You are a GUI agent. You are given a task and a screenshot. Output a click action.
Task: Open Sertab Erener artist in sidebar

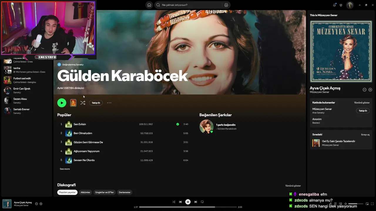[x=26, y=111]
